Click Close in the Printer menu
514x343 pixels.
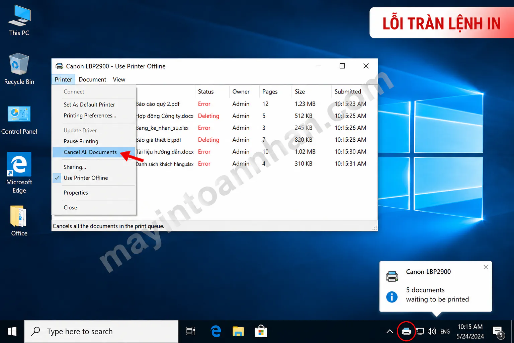click(70, 208)
